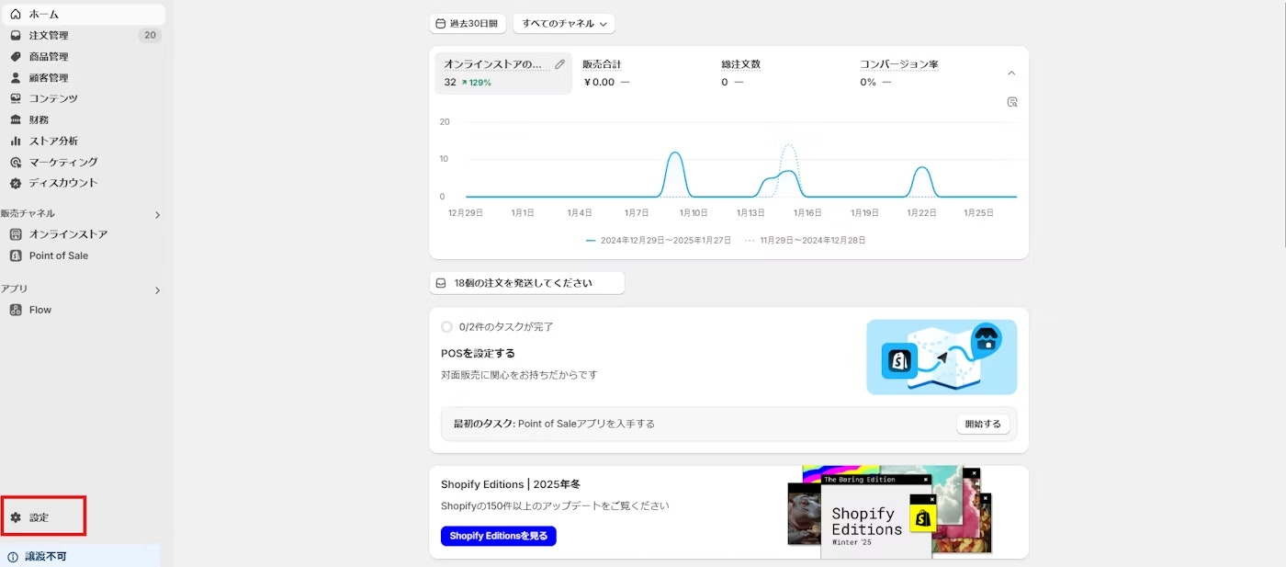Click 18個の注文を発送してください banner
The image size is (1286, 567).
coord(527,283)
